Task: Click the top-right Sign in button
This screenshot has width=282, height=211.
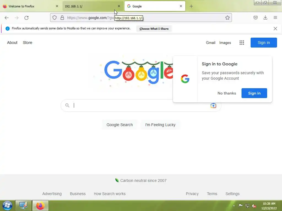Action: (264, 43)
